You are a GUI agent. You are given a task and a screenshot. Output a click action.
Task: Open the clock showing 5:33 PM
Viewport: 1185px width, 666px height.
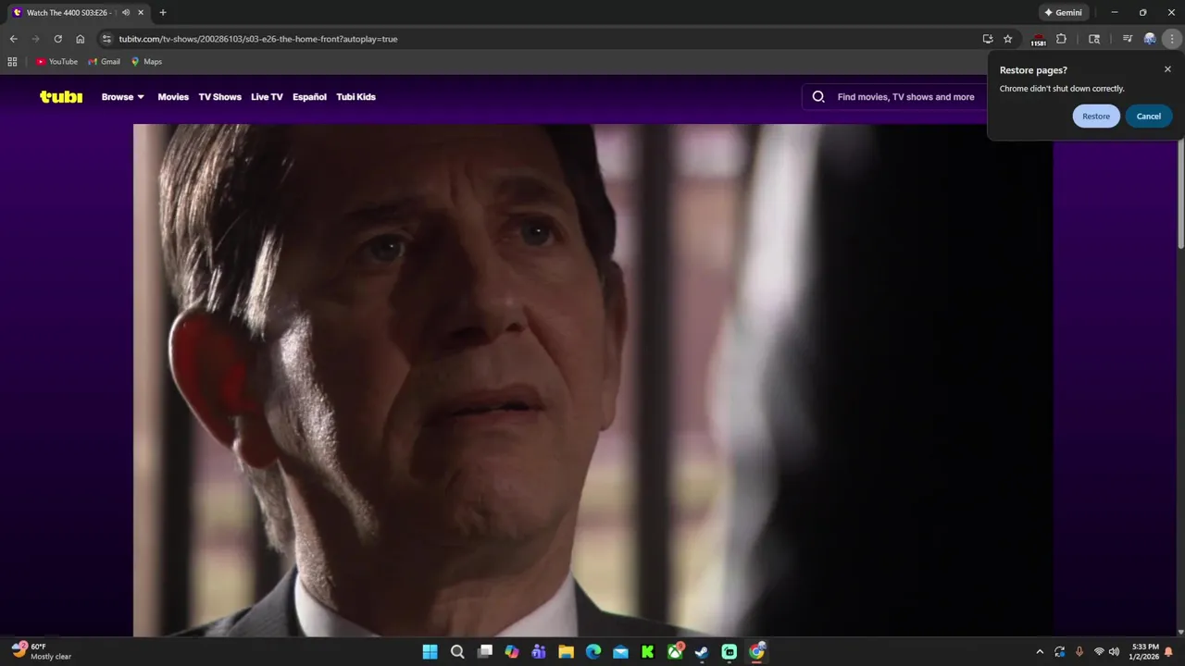click(1145, 651)
